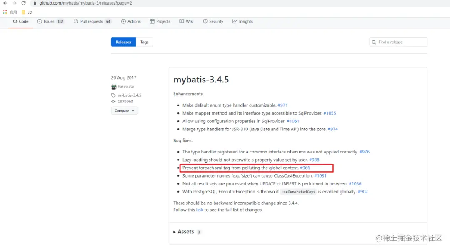450x250 pixels.
Task: Open issue #1061 link
Action: click(293, 121)
